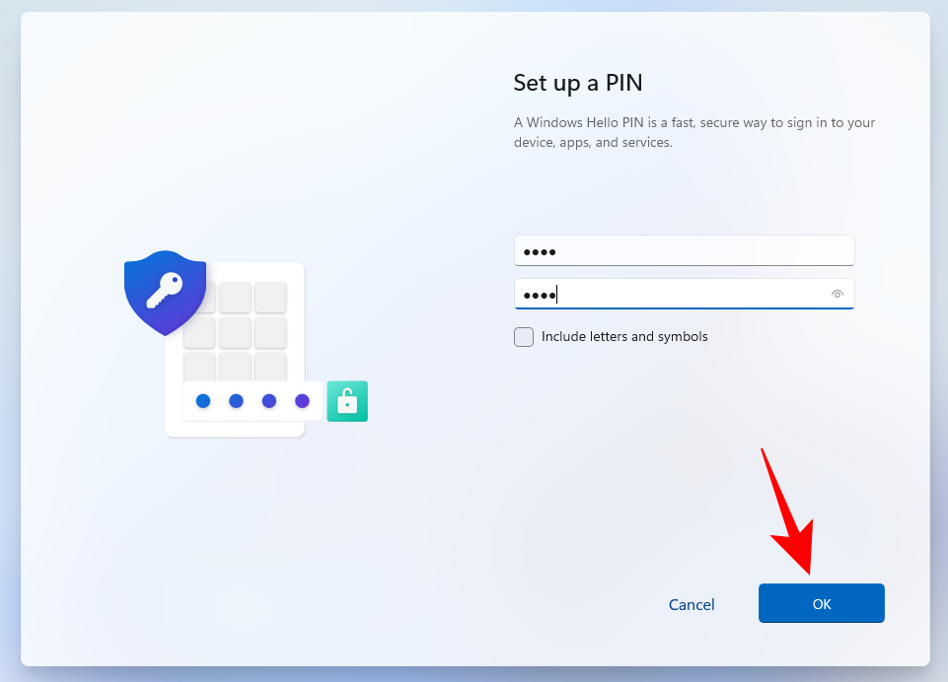Focus the confirm PIN field
Screen dimensions: 948x682
[684, 294]
